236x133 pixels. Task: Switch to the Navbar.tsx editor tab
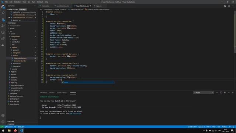[45, 6]
